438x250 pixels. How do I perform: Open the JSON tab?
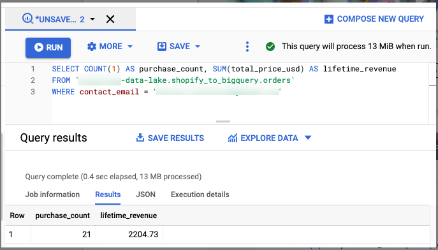click(x=145, y=195)
